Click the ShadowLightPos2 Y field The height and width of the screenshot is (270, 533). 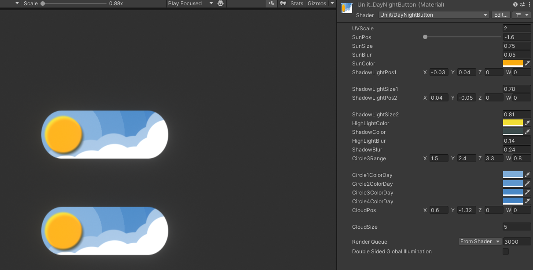tap(467, 97)
